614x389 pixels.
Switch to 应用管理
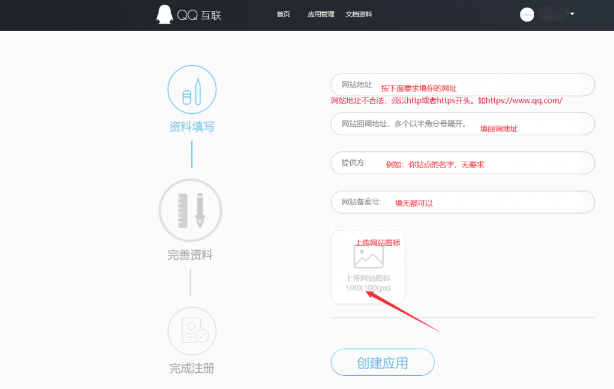click(x=321, y=14)
